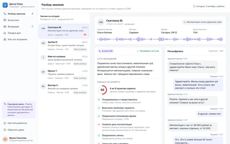Click the circular score gauge showing 50
Image resolution: width=230 pixels, height=144 pixels.
pyautogui.click(x=102, y=90)
